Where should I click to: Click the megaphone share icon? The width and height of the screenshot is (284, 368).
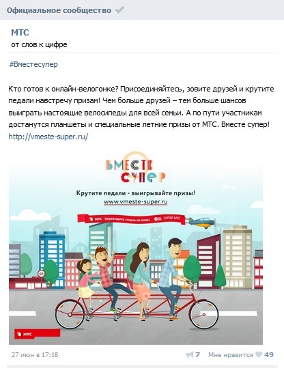pos(189,354)
